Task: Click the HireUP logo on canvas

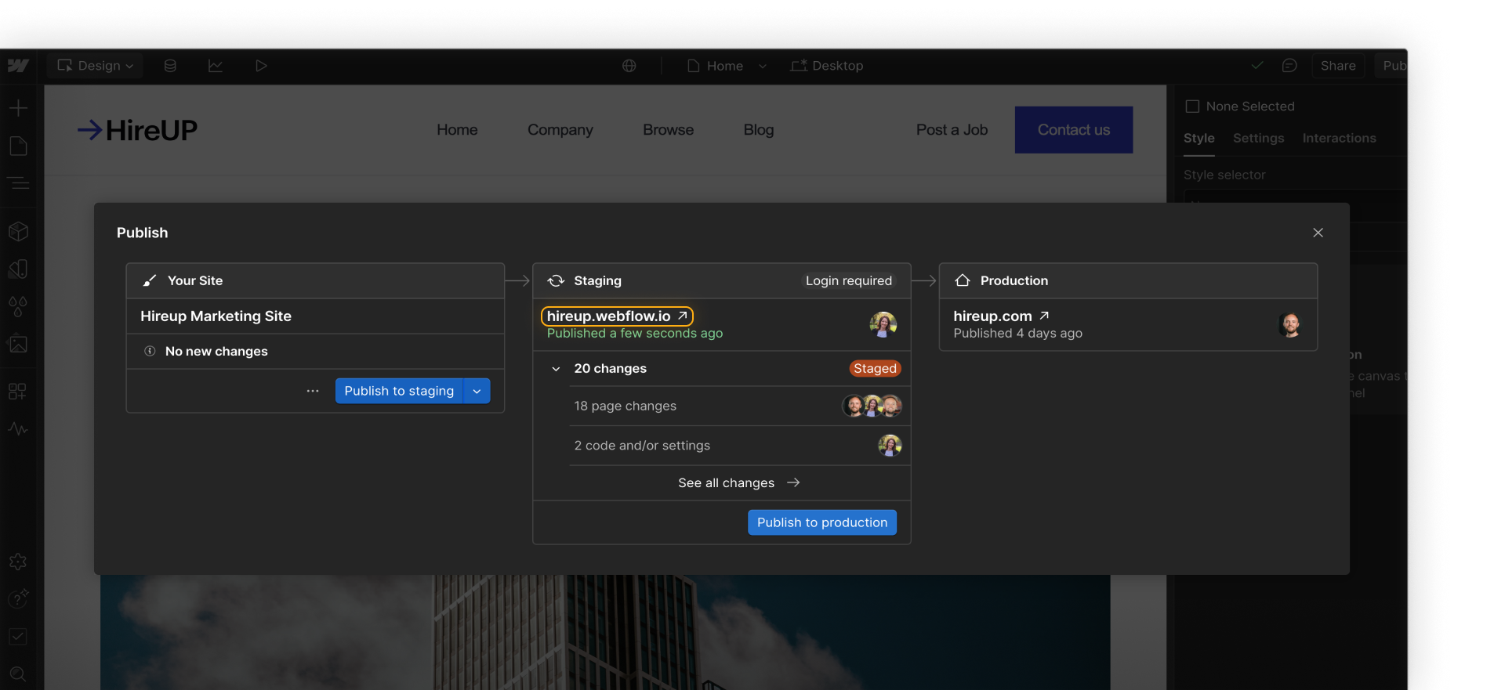Action: click(x=137, y=130)
